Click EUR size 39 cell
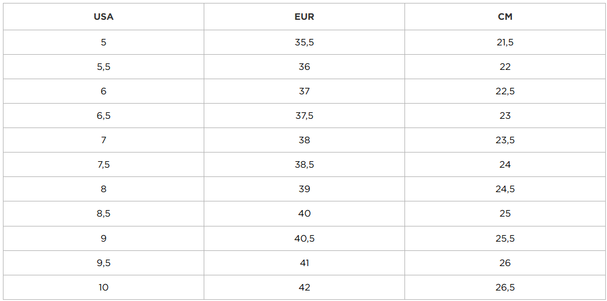Screen dimensions: 607x301 304,189
